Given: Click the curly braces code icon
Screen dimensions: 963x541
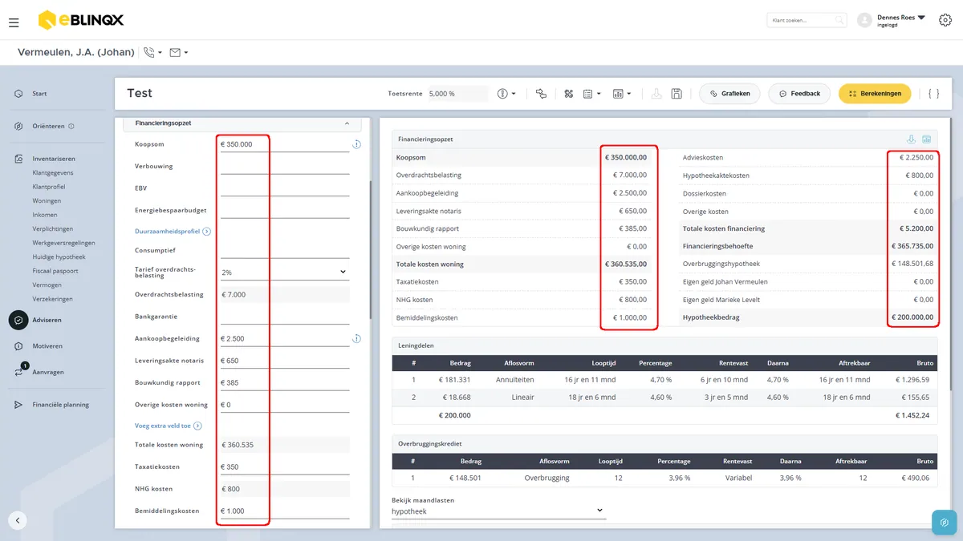Looking at the screenshot, I should pos(933,94).
